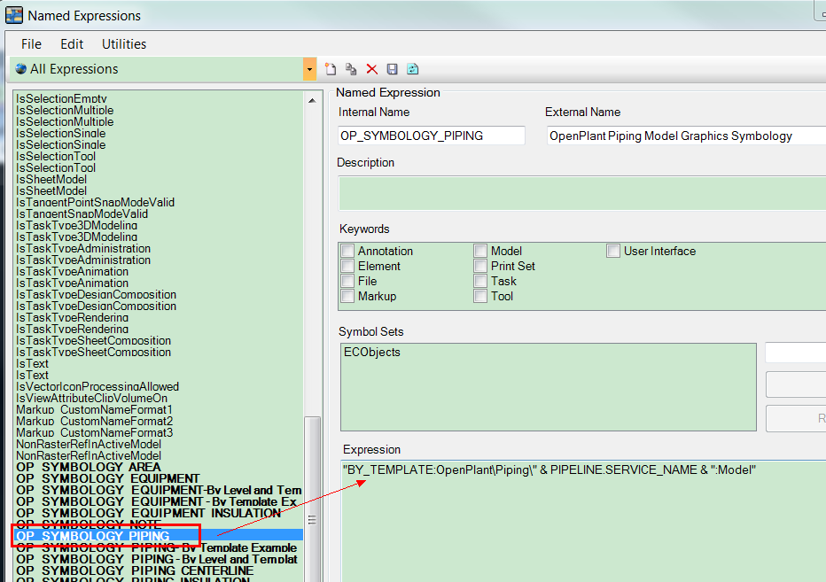The width and height of the screenshot is (826, 582).
Task: Click the cyan update page toolbar icon
Action: (412, 69)
